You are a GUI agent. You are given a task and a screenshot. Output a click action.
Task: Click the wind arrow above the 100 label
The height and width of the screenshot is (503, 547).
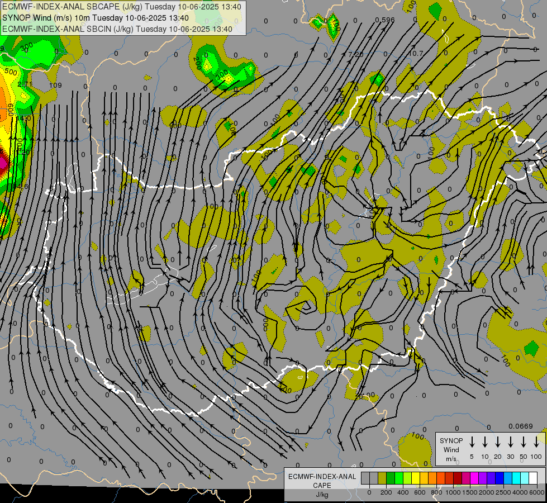click(536, 442)
